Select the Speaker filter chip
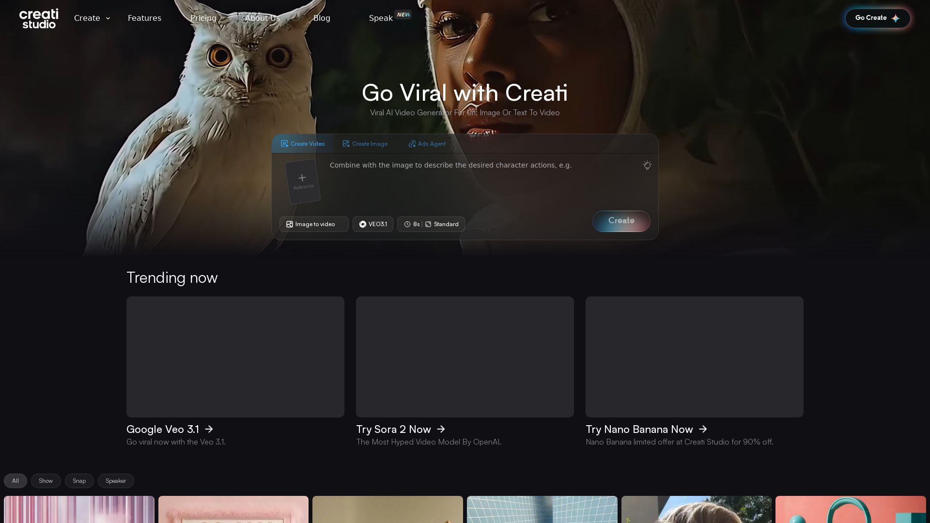930x523 pixels. [x=116, y=481]
